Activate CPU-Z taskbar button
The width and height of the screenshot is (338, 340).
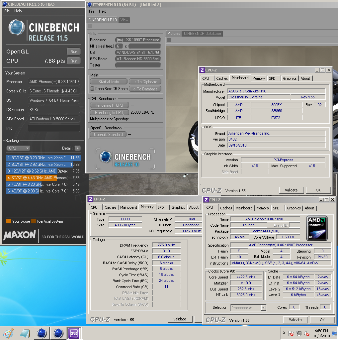[x=74, y=333]
